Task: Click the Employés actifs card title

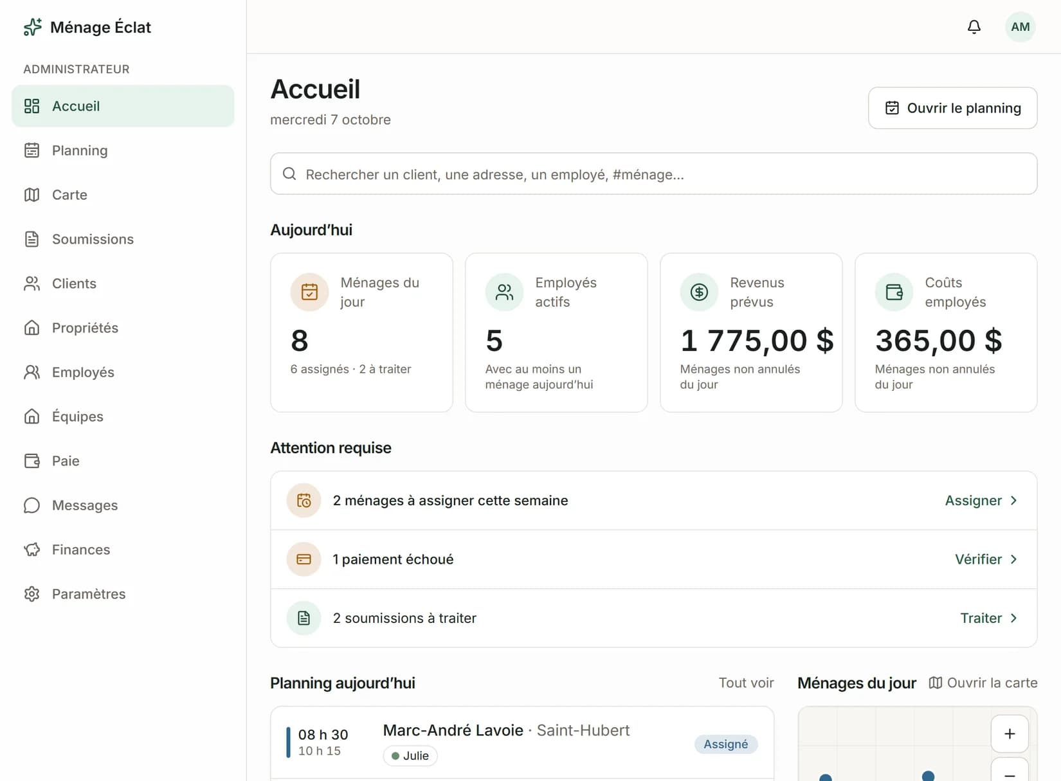Action: click(566, 292)
